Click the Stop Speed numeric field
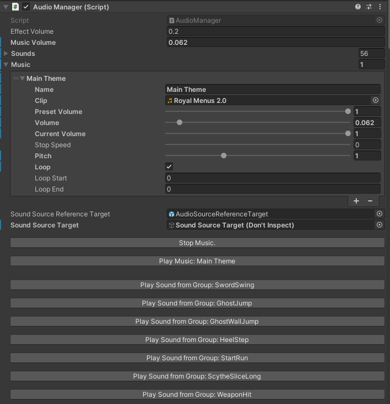Viewport: 390px width, 404px height. [367, 145]
